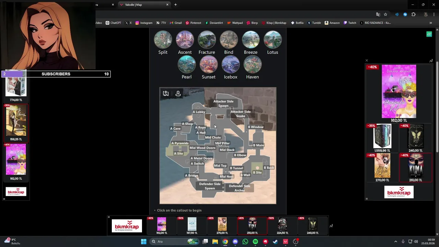Open Discord from the taskbar
Image resolution: width=439 pixels, height=247 pixels.
pos(235,242)
